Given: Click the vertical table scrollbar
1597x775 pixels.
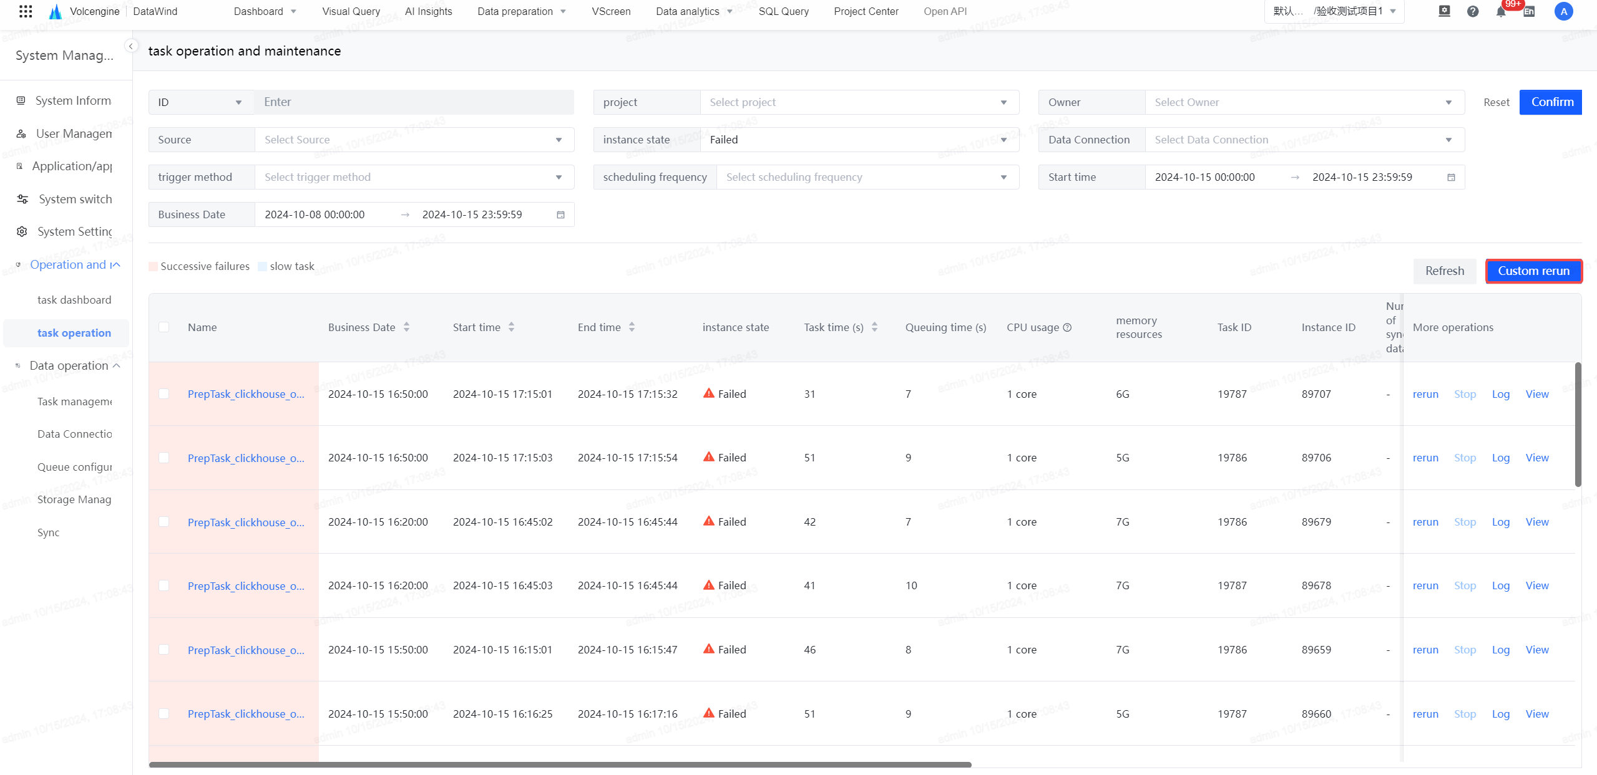Looking at the screenshot, I should coord(1578,424).
